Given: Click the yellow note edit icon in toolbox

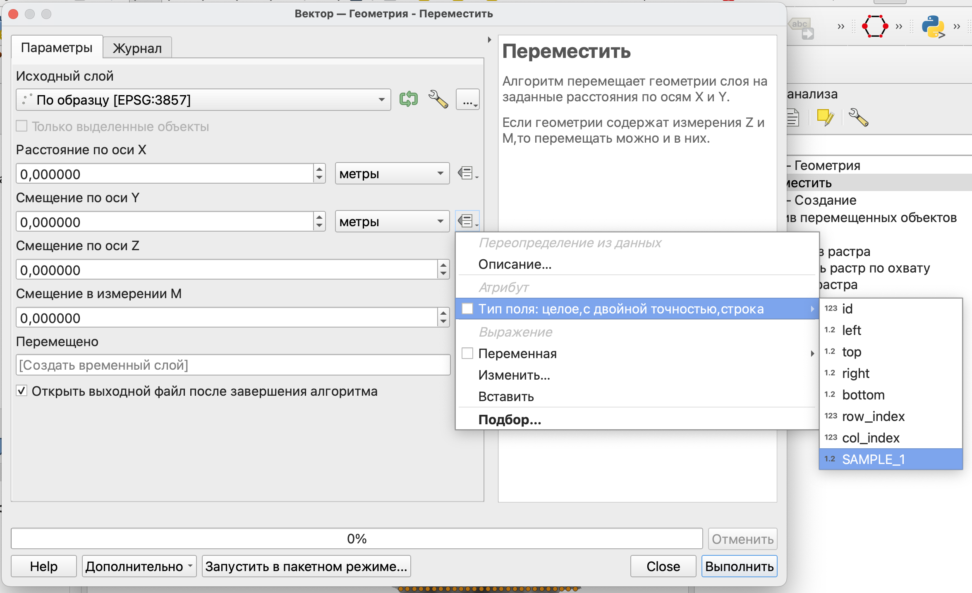Looking at the screenshot, I should click(825, 118).
